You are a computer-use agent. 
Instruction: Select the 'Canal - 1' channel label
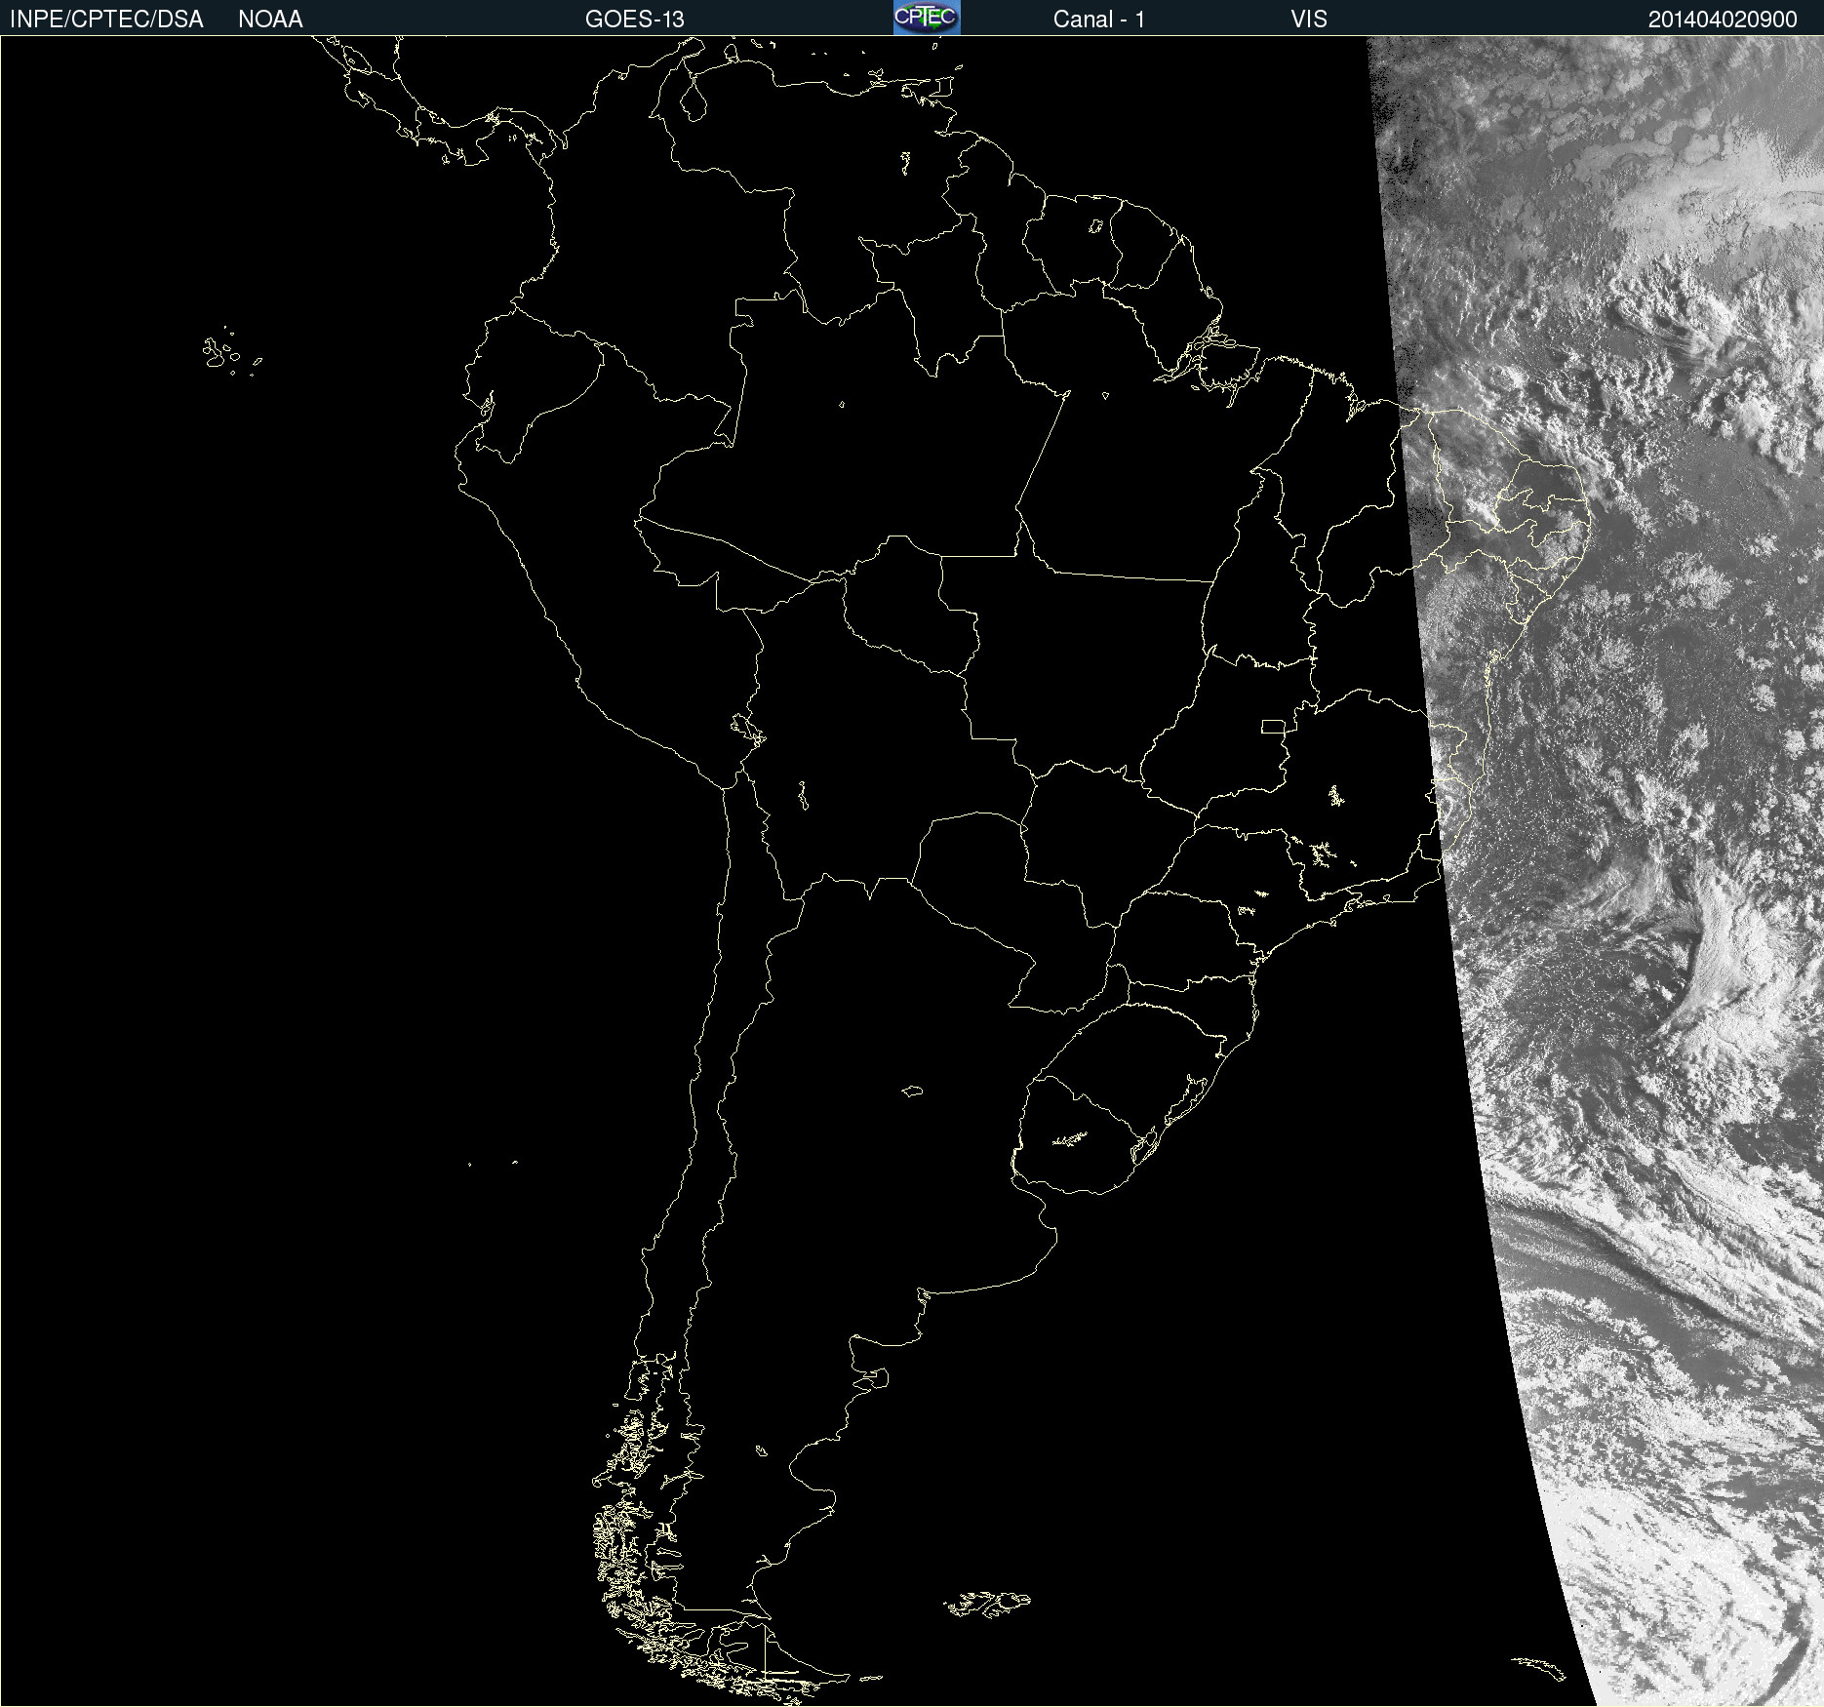(x=1099, y=20)
